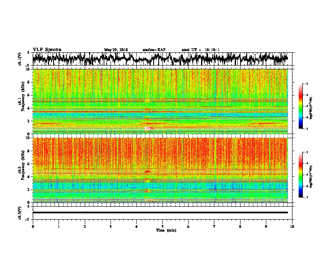Click time-axis tick label "7"
The height and width of the screenshot is (254, 329).
214,227
